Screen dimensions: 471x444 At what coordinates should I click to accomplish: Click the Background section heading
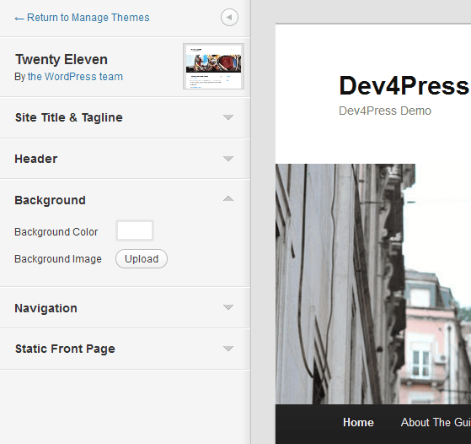coord(51,200)
